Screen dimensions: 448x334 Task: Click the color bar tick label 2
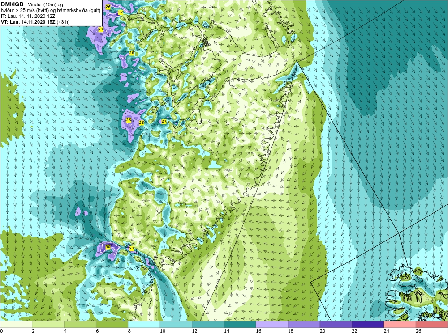click(34, 331)
